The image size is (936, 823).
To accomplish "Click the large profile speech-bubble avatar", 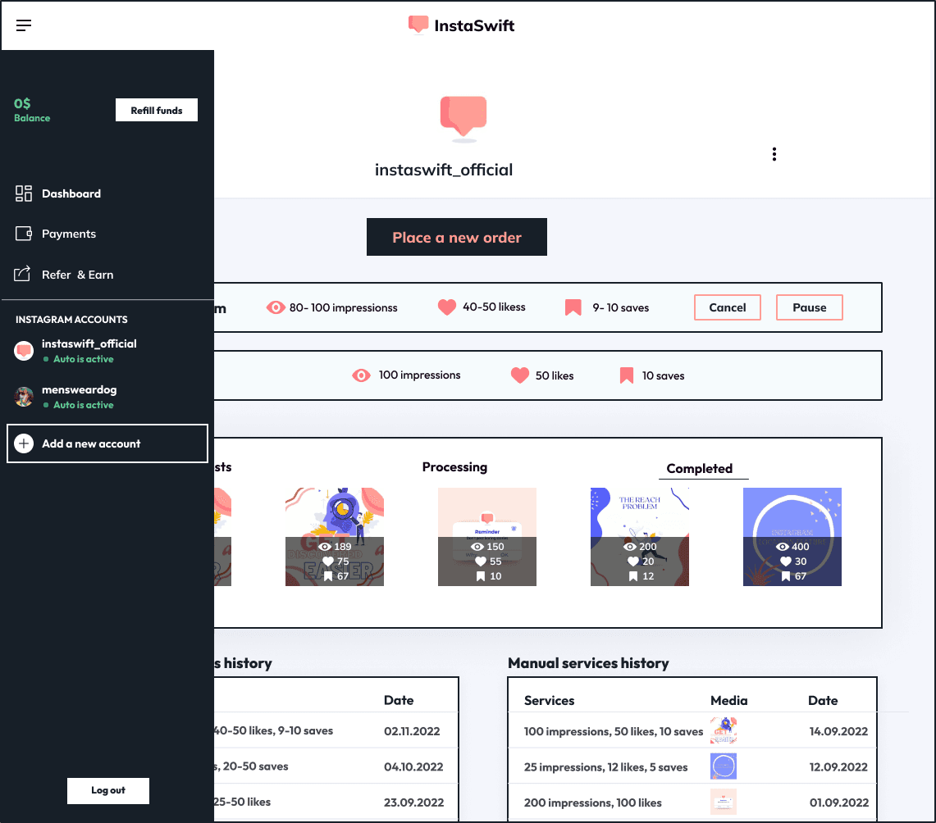I will 463,119.
